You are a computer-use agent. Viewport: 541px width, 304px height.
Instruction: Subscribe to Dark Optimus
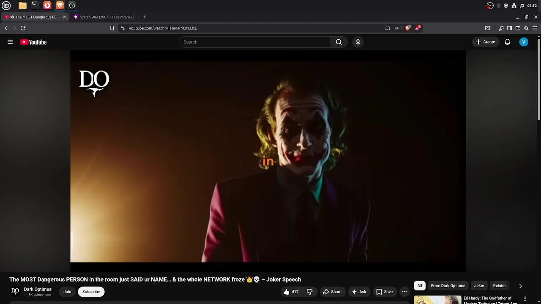91,292
